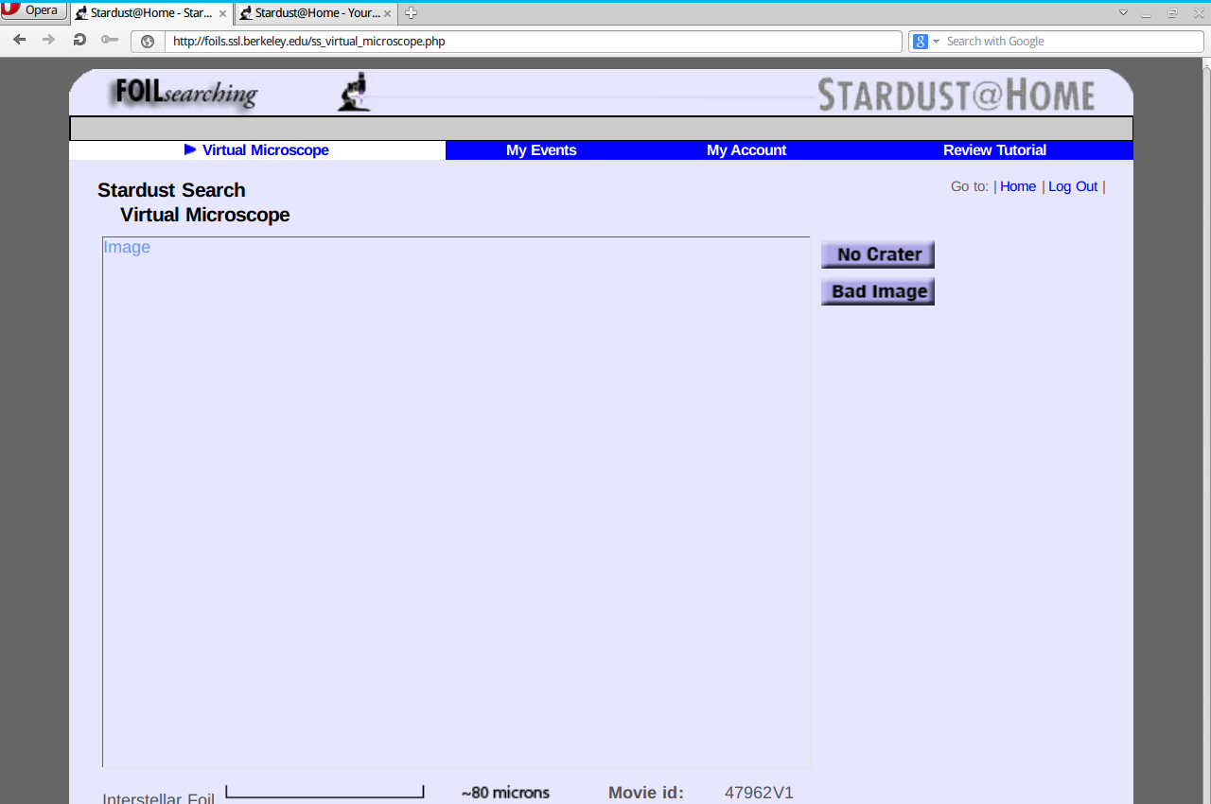Click the Log Out link
Image resolution: width=1211 pixels, height=804 pixels.
1073,186
